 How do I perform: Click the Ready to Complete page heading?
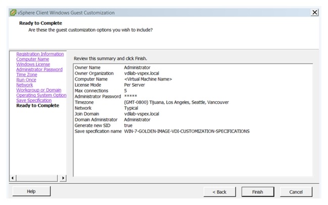click(40, 23)
